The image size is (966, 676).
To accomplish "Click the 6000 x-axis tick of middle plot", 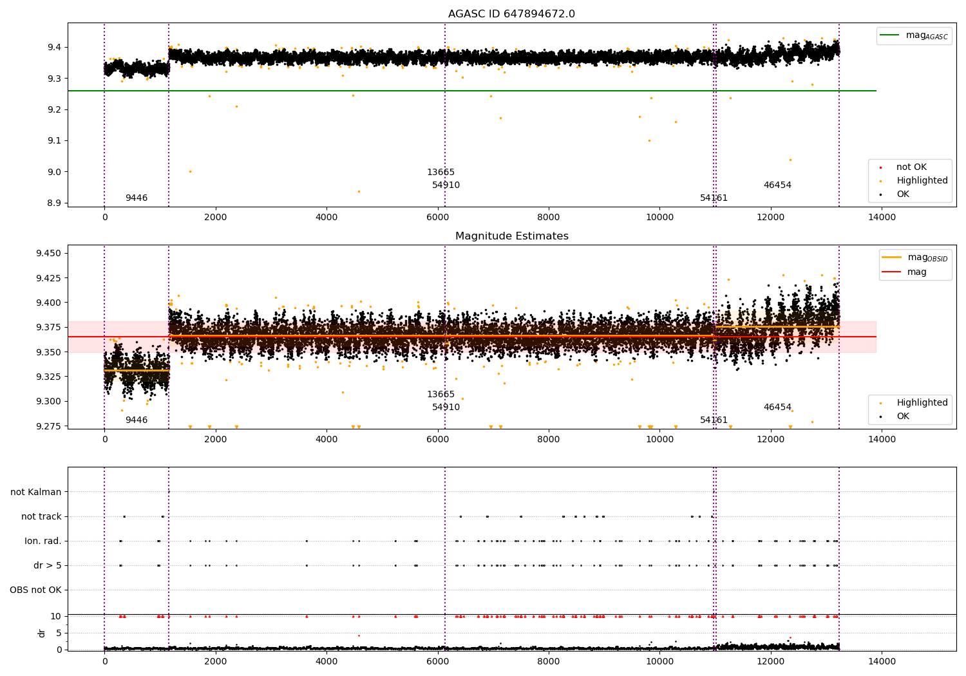I will click(437, 440).
